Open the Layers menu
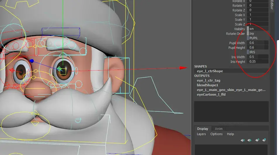 coord(201,134)
